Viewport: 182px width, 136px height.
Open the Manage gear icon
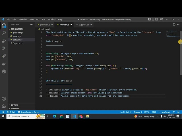[x=4, y=106]
